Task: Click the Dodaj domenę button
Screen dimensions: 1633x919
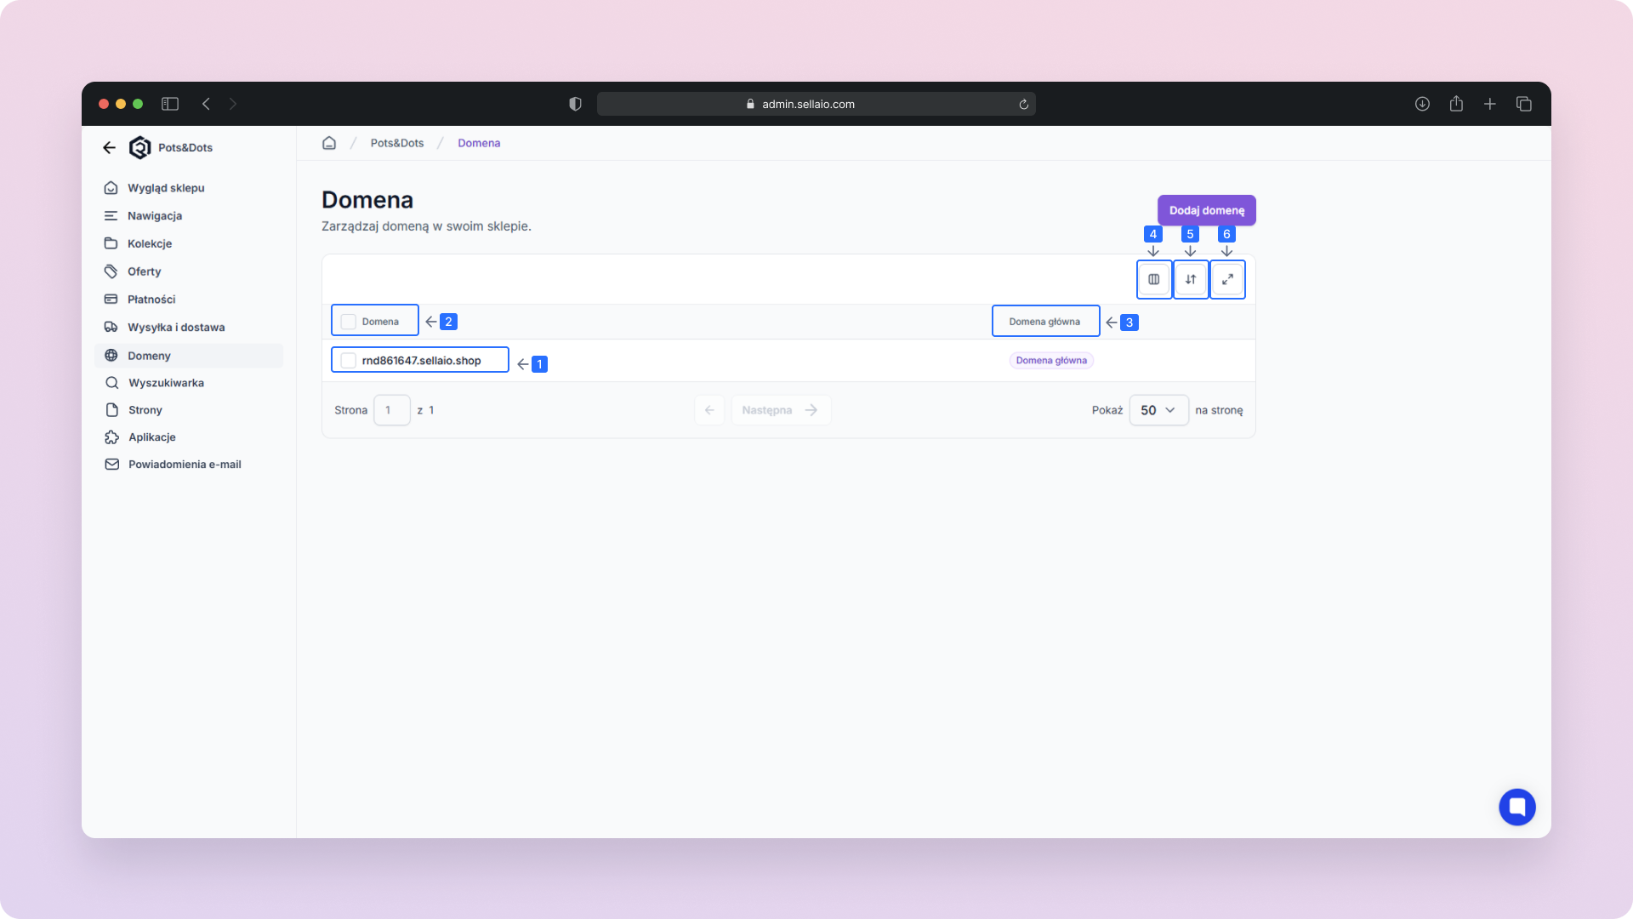Action: point(1206,210)
